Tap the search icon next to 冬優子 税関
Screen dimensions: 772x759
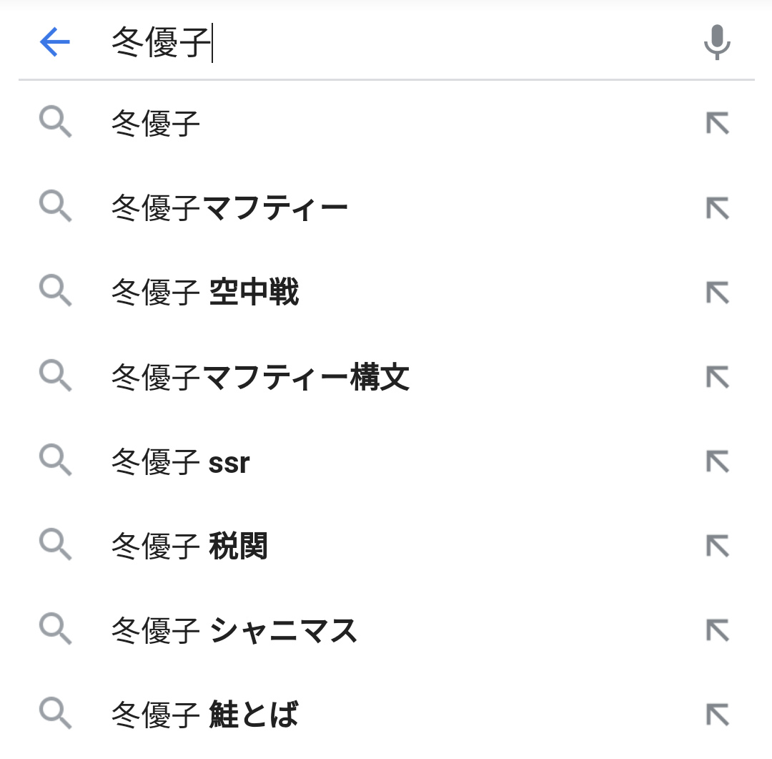coord(55,546)
